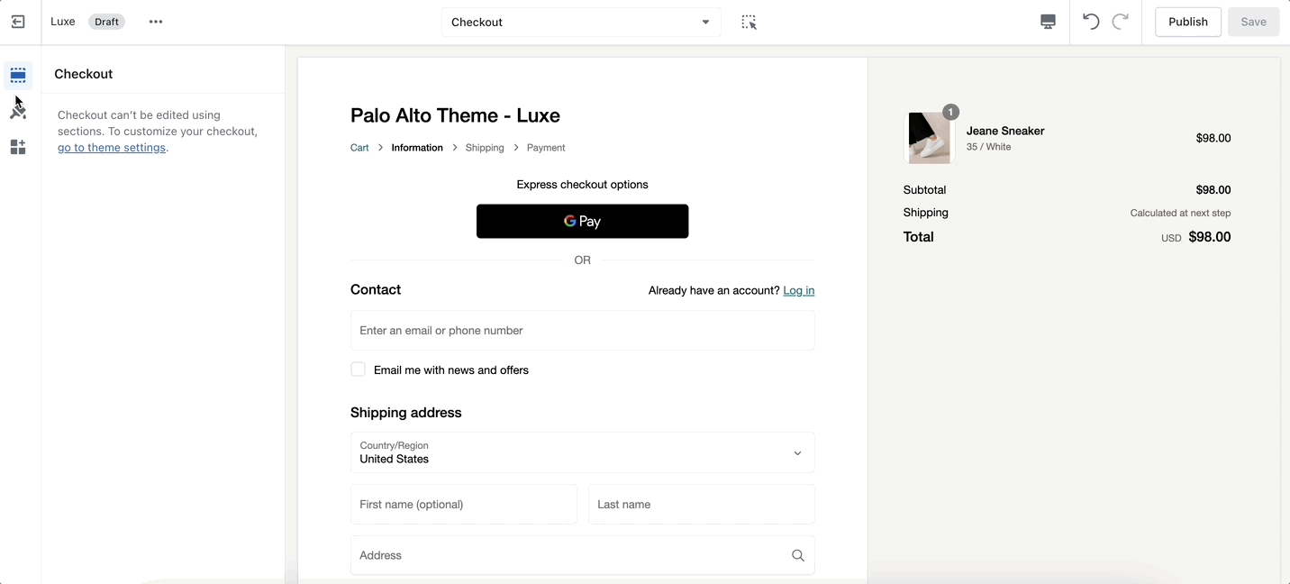Screen dimensions: 1290x584
Task: Switch to desktop preview icon
Action: pos(1048,22)
